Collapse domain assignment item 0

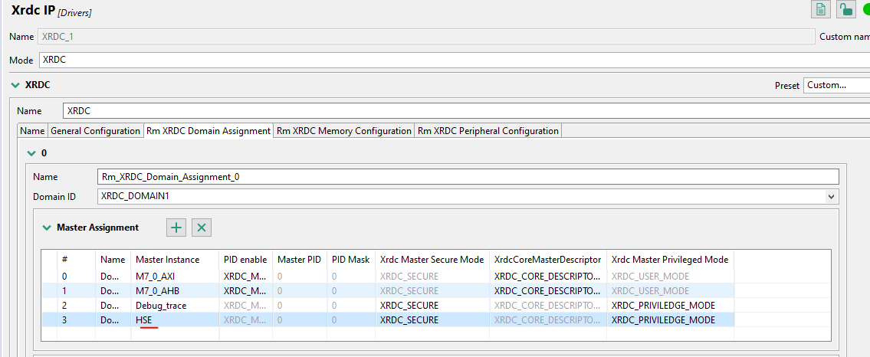(31, 153)
